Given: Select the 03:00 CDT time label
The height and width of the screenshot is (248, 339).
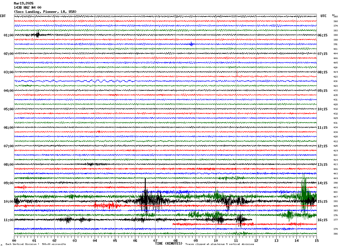Looking at the screenshot, I should (x=8, y=72).
